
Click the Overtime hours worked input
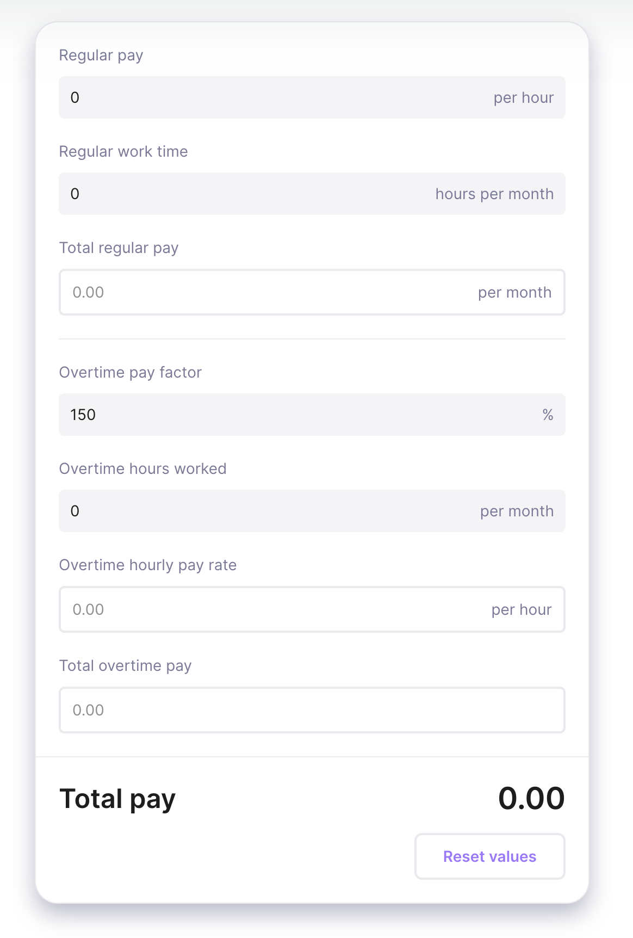point(312,511)
